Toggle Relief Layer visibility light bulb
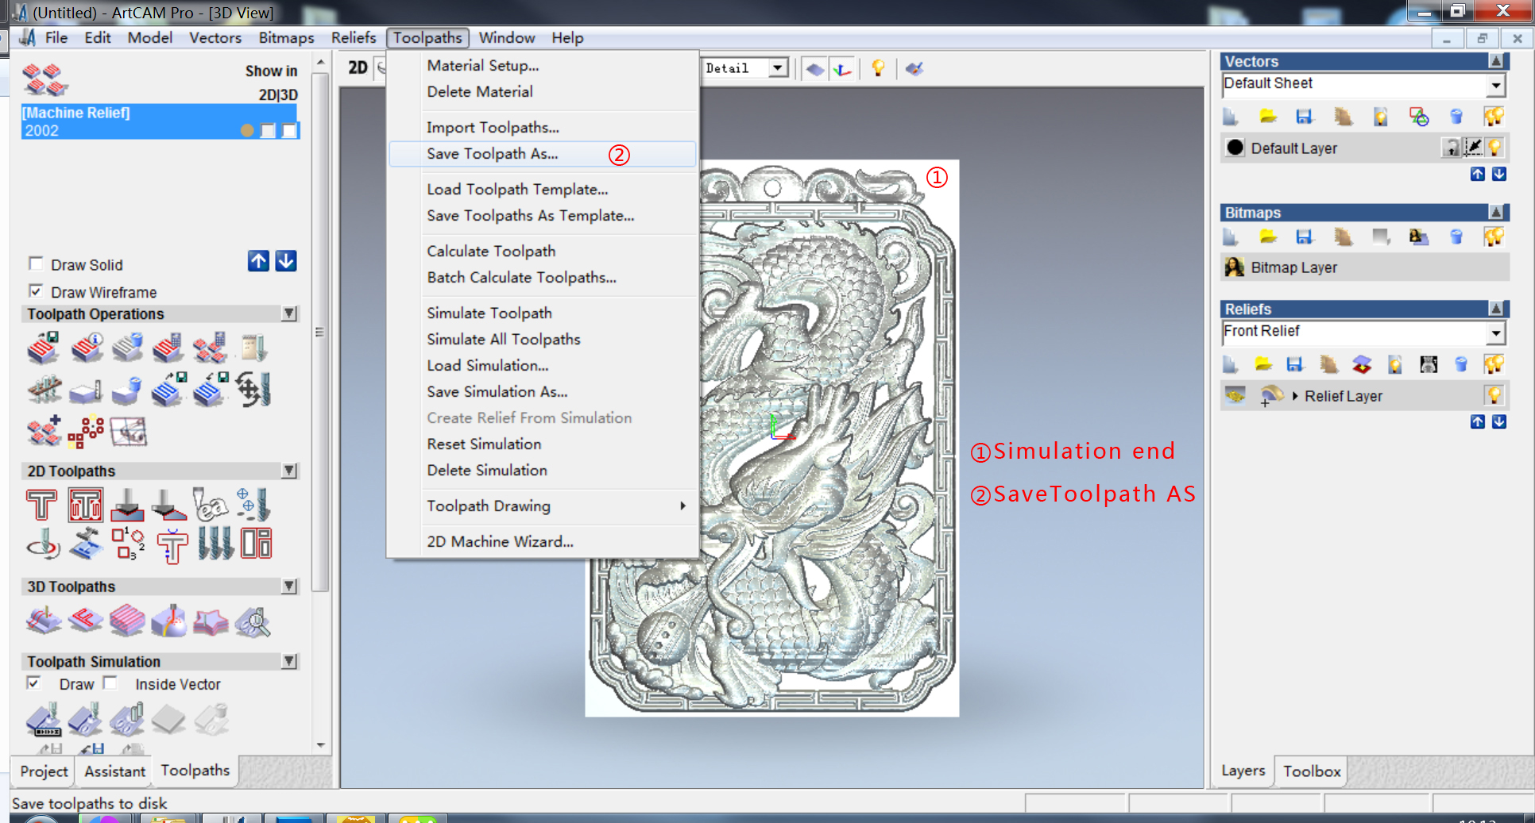The image size is (1535, 823). pyautogui.click(x=1494, y=395)
